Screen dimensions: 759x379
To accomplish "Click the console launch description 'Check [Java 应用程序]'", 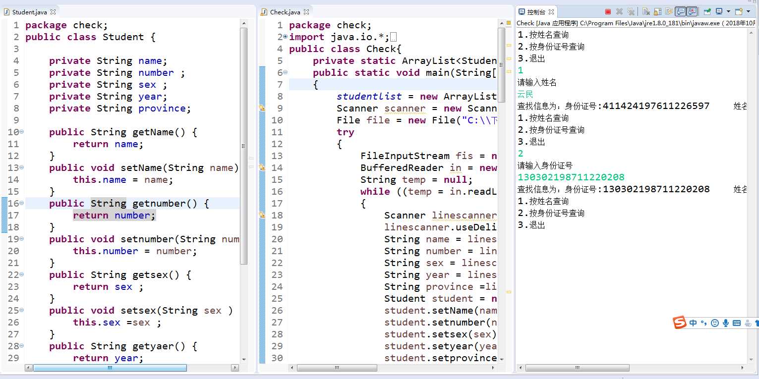I will point(547,23).
